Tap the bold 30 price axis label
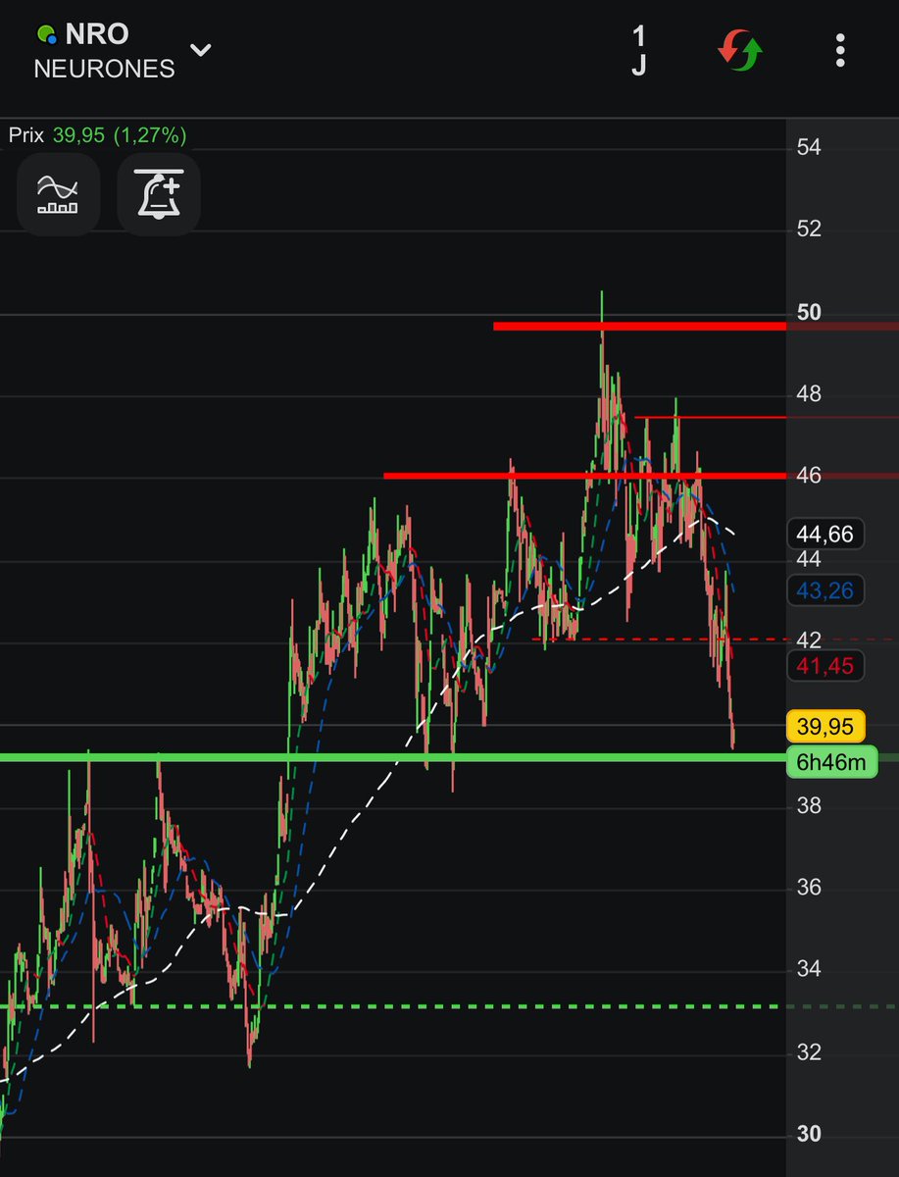The width and height of the screenshot is (899, 1177). point(809,1135)
